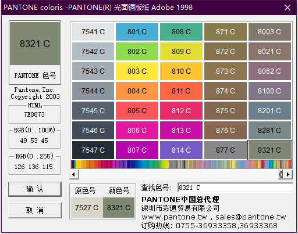298x234 pixels.
Task: Click the 8281 C swatch
Action: 269,131
